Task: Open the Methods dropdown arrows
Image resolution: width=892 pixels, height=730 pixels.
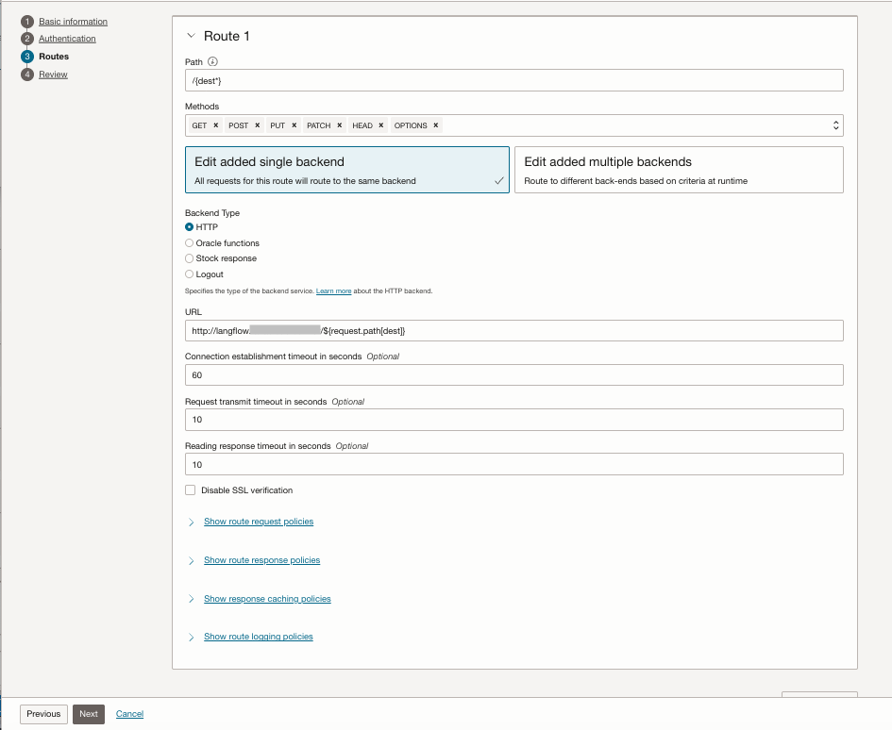Action: [835, 125]
